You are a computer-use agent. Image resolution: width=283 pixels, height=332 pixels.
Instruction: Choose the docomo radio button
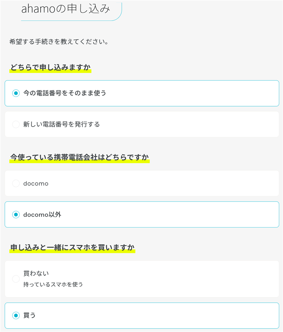click(16, 184)
